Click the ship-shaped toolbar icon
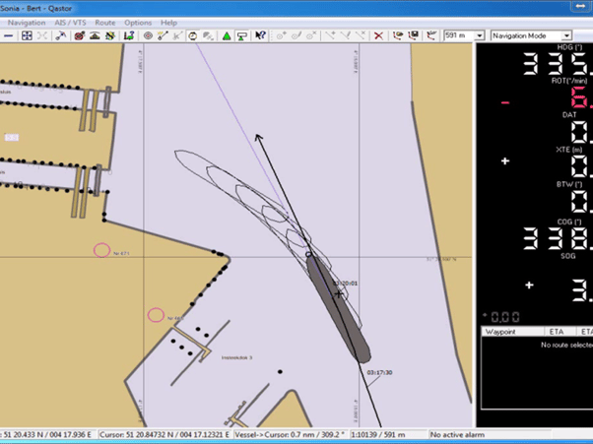The width and height of the screenshot is (593, 444). pos(96,36)
